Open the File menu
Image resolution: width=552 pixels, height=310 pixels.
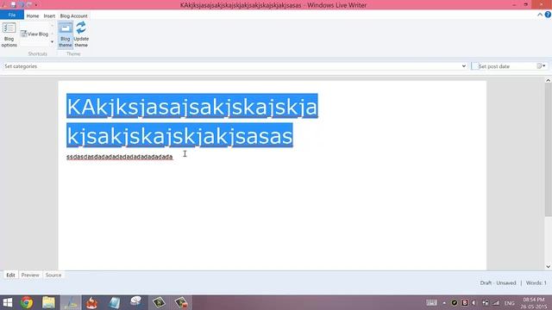[11, 15]
